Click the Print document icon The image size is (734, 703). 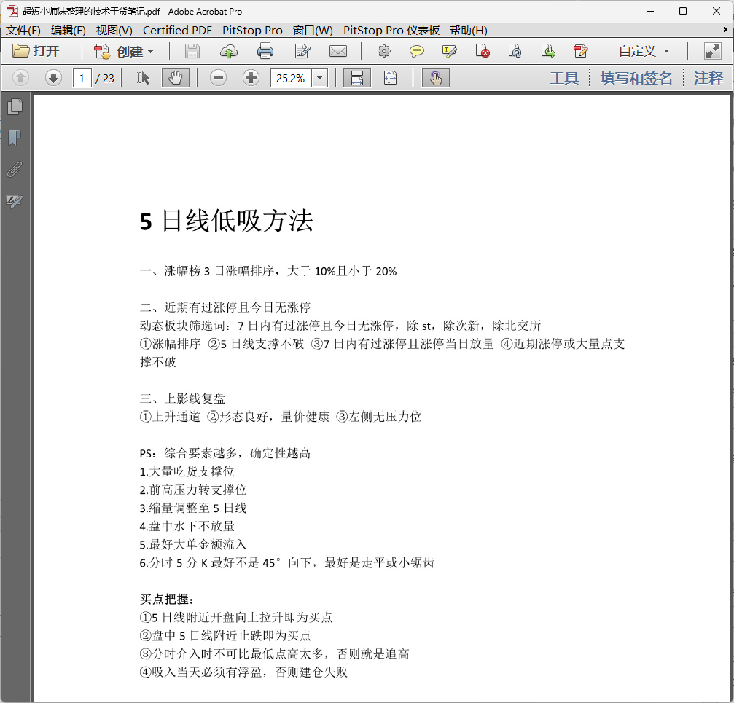[265, 52]
